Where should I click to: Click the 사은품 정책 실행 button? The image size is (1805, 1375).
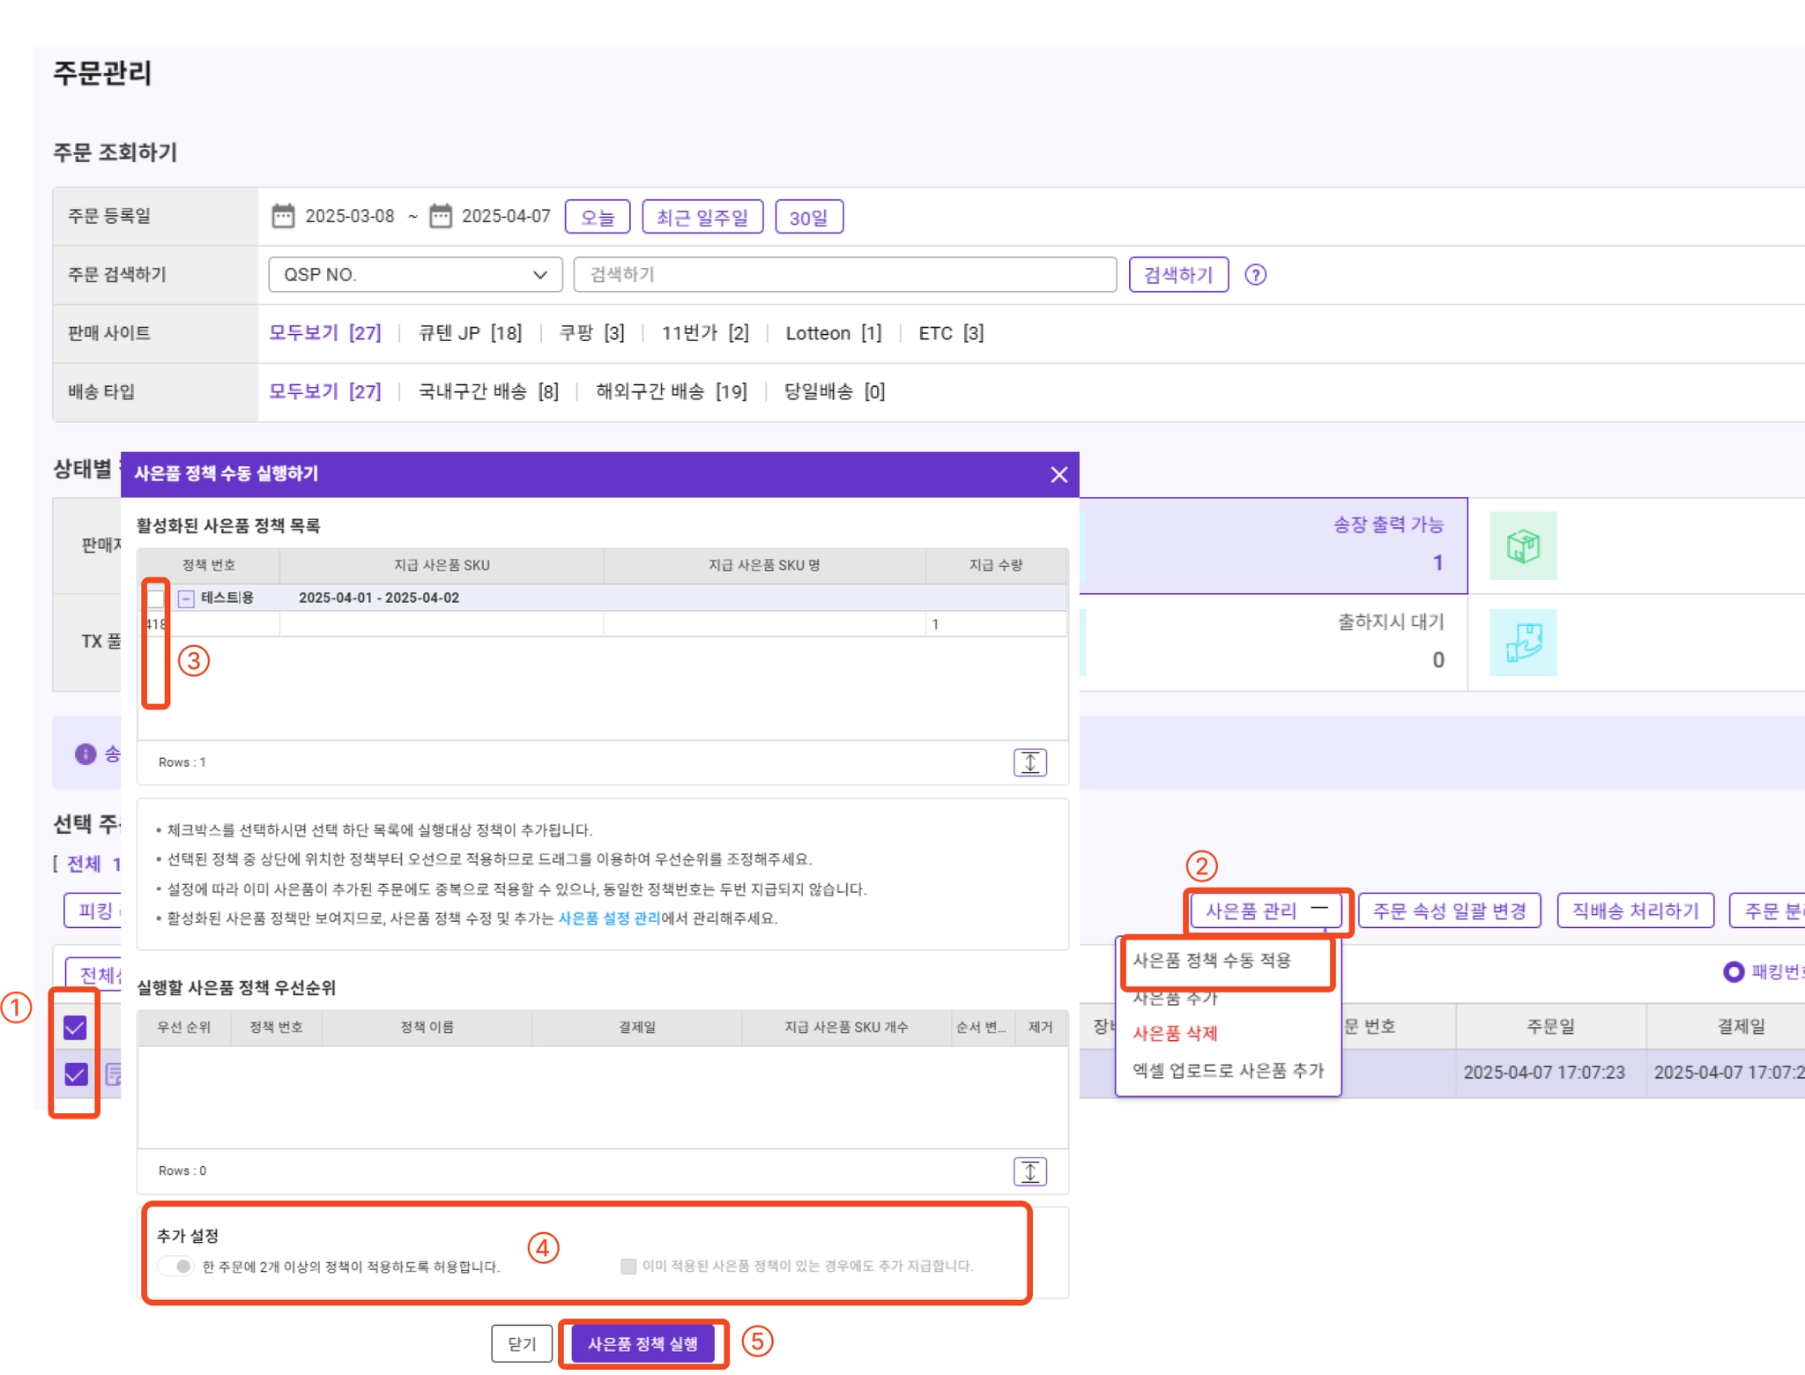643,1344
